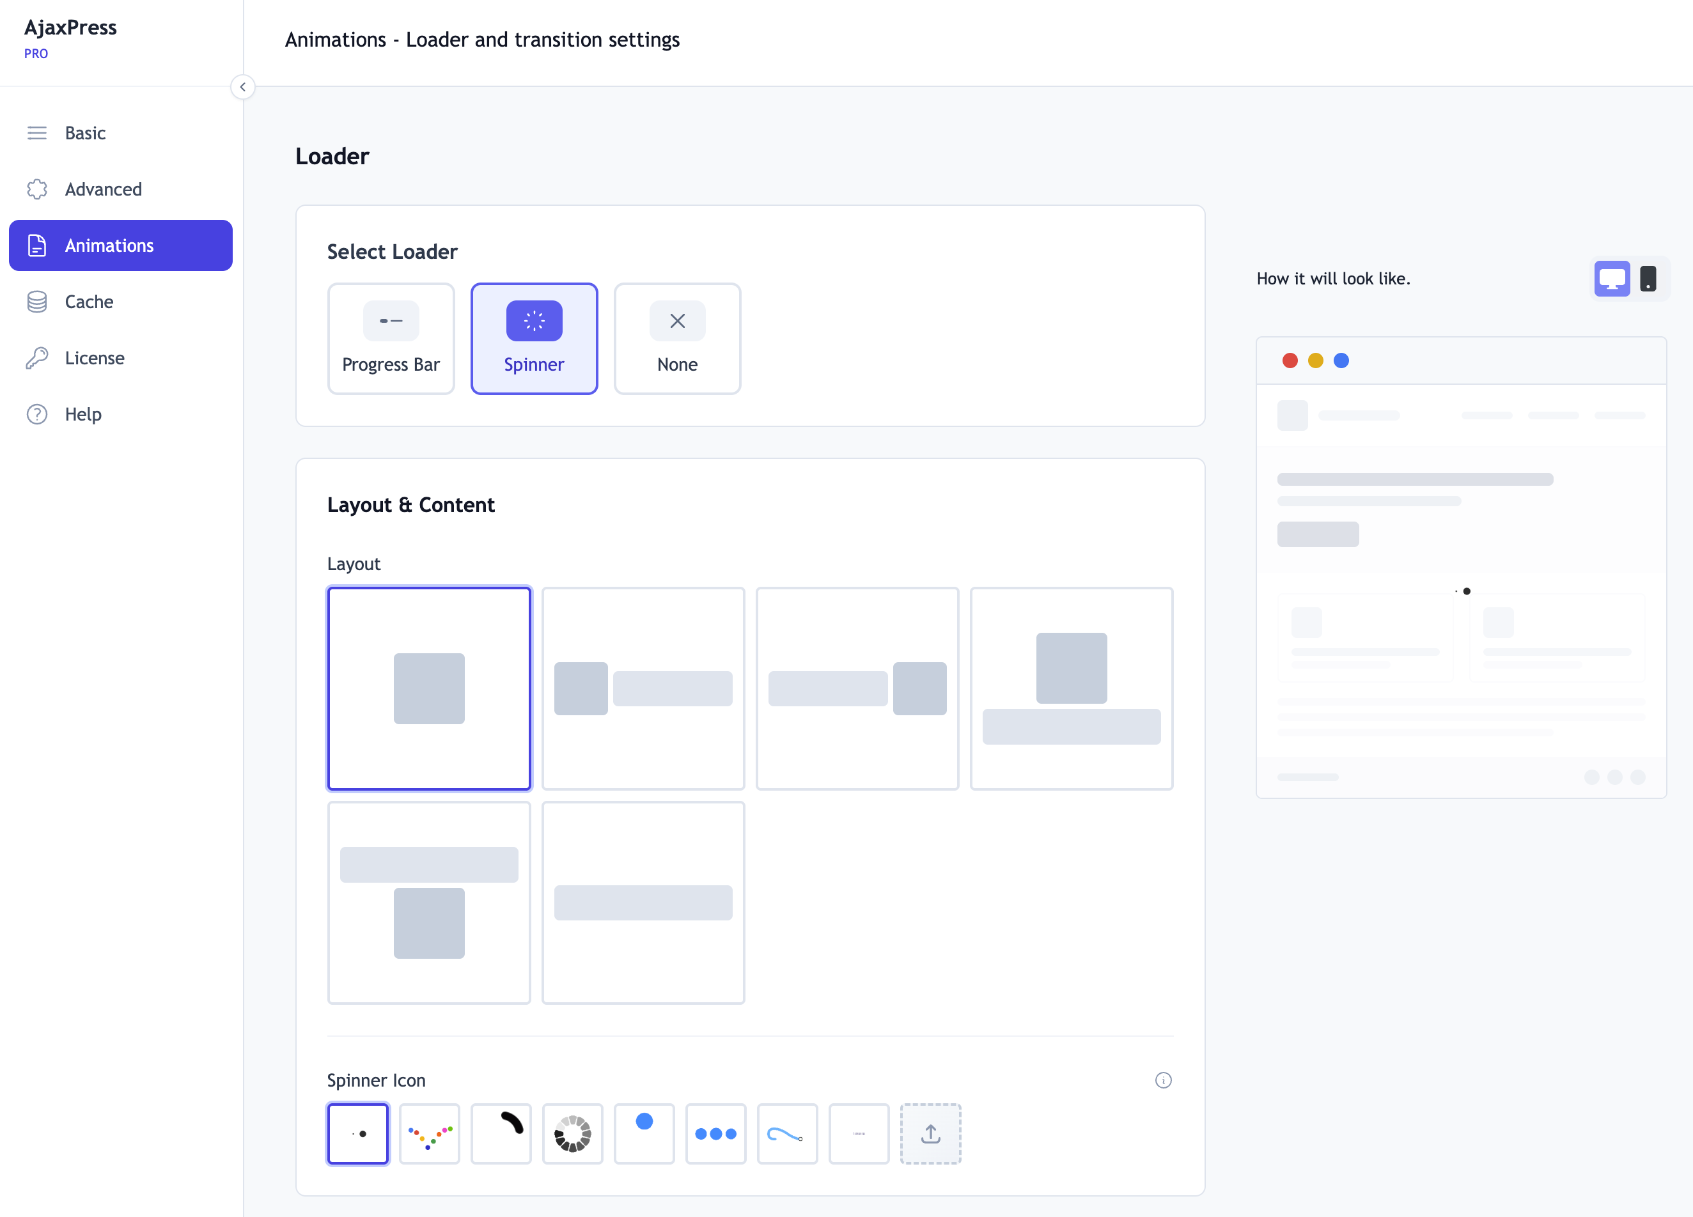Select Progress Bar loader option
The image size is (1693, 1217).
click(391, 338)
